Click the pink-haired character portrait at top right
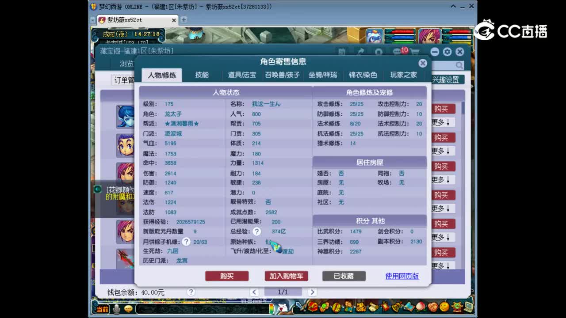 point(429,36)
